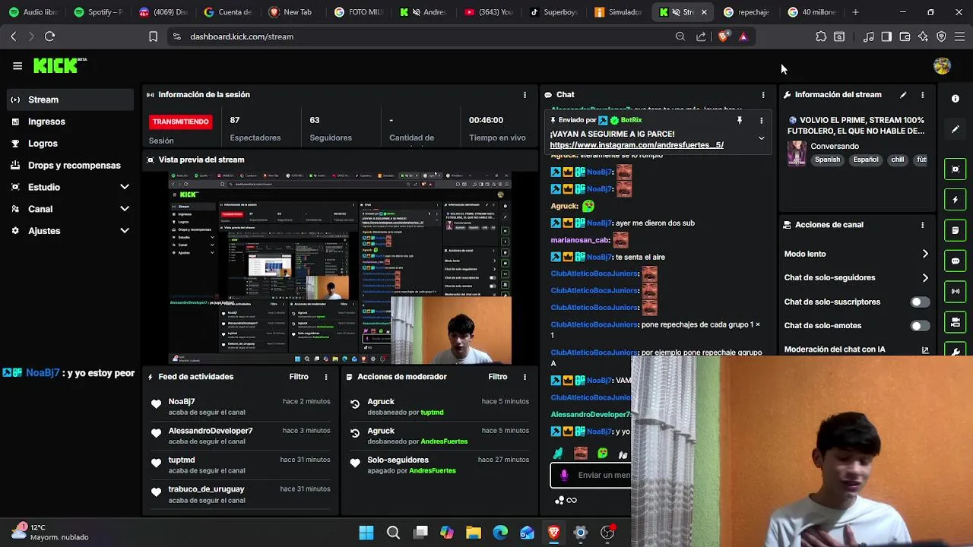The height and width of the screenshot is (547, 973).
Task: Open Feed de actividades options menu
Action: tap(326, 377)
